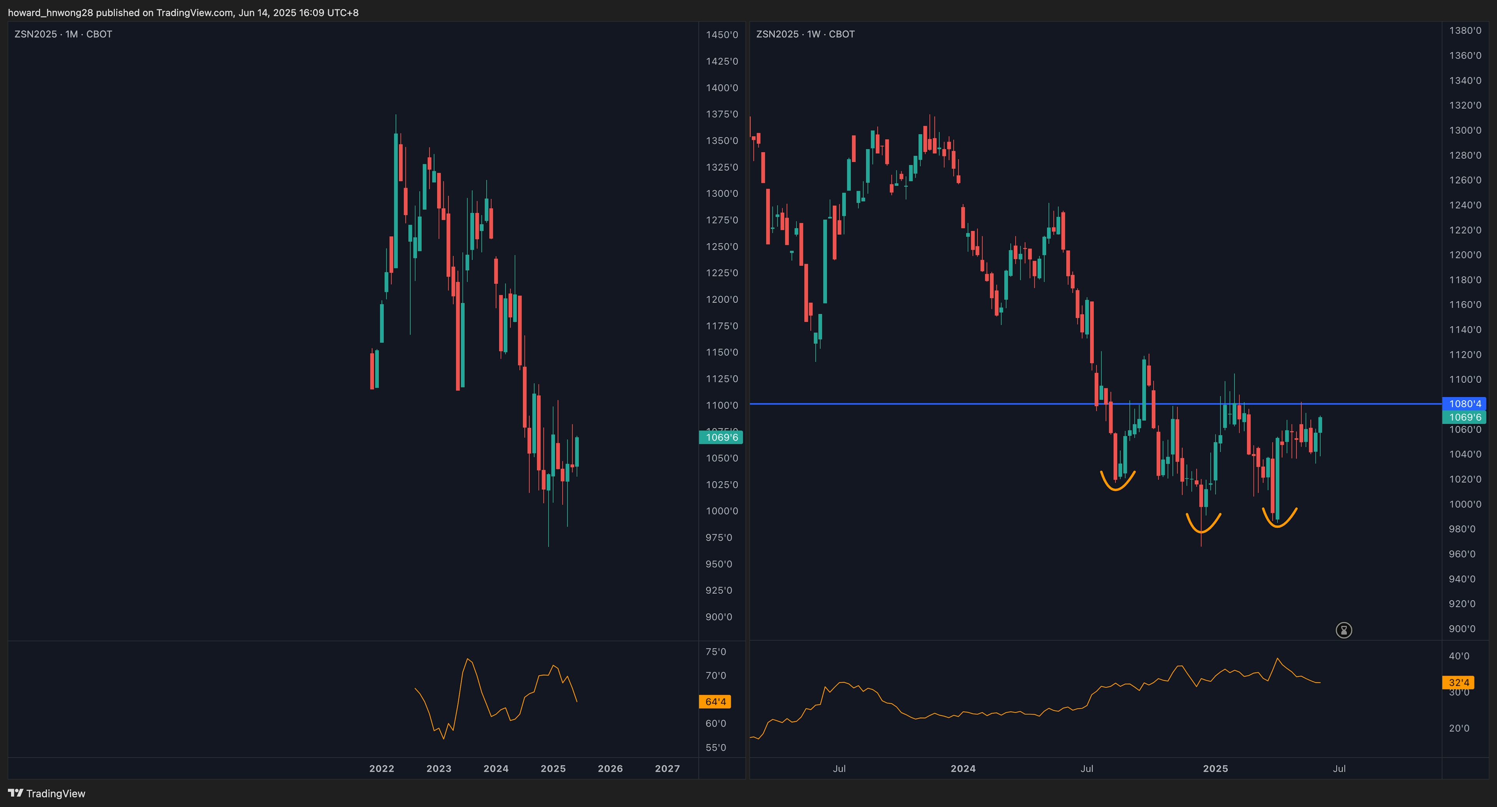Click the 2027 label on monthly time axis
Image resolution: width=1497 pixels, height=807 pixels.
(667, 768)
